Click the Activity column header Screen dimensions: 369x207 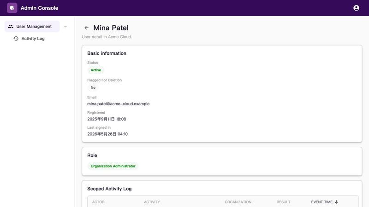click(x=152, y=202)
